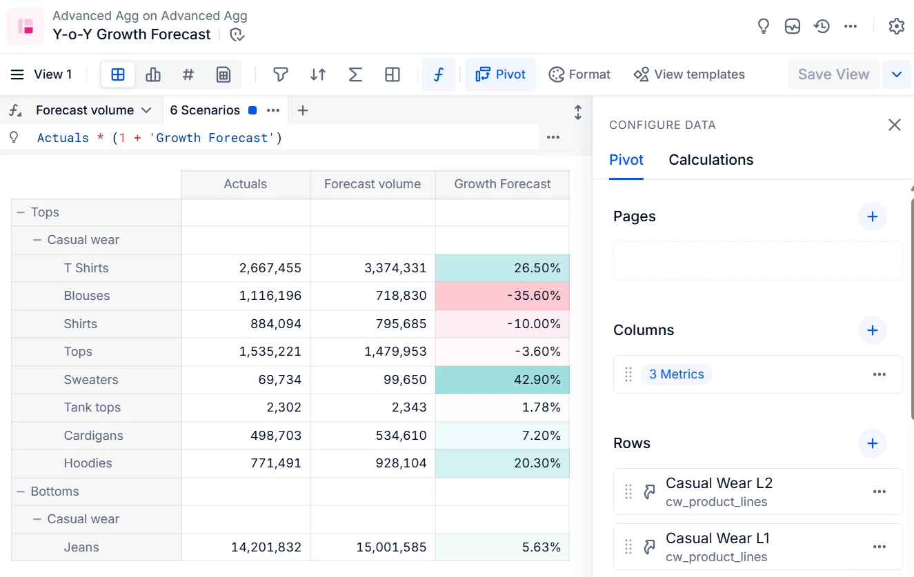914x577 pixels.
Task: Open the Forecast volume metric dropdown
Action: point(146,110)
